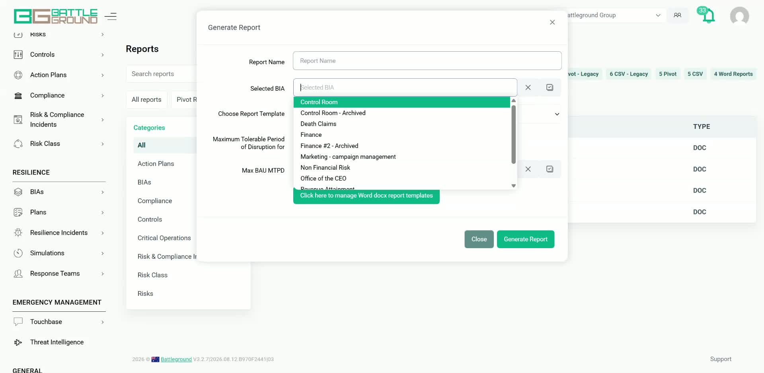Click the Action Plans sidebar icon
This screenshot has width=764, height=373.
click(x=18, y=75)
